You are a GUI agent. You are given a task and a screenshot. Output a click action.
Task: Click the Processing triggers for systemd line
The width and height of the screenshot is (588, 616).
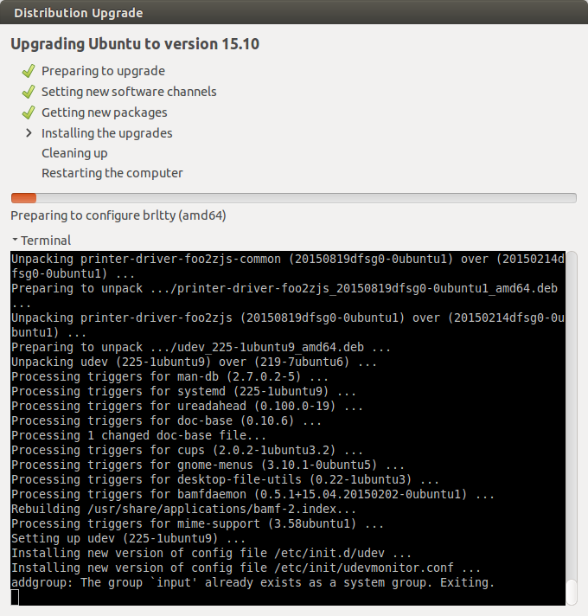point(183,391)
